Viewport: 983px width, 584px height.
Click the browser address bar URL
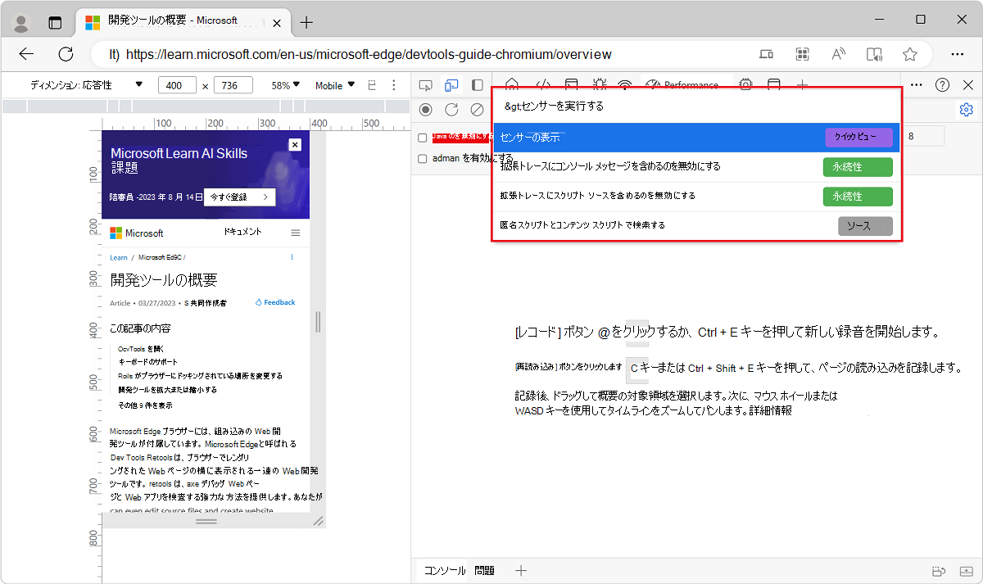tap(369, 55)
